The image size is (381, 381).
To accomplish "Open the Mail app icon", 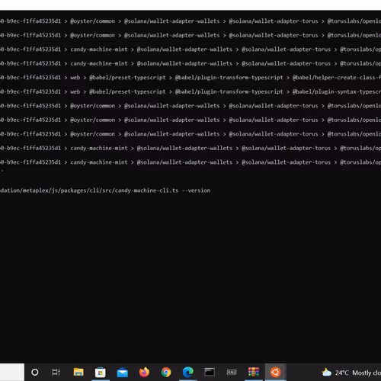I will 122,373.
